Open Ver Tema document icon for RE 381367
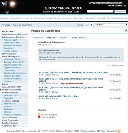The image size is (128, 133). pos(120,75)
